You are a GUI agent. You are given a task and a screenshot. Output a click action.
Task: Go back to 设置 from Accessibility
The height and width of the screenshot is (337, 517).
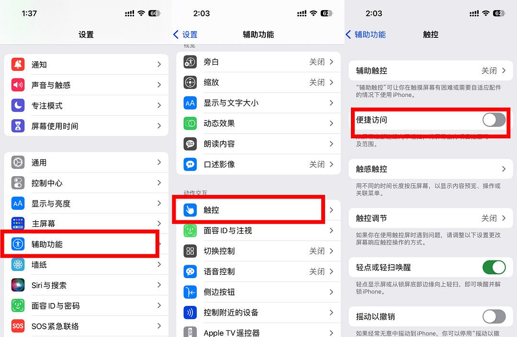point(185,34)
